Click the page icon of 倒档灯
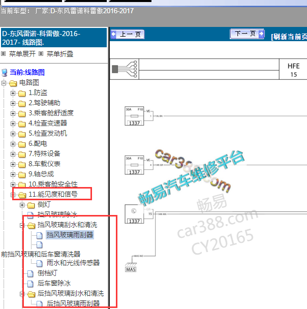 coord(30,273)
